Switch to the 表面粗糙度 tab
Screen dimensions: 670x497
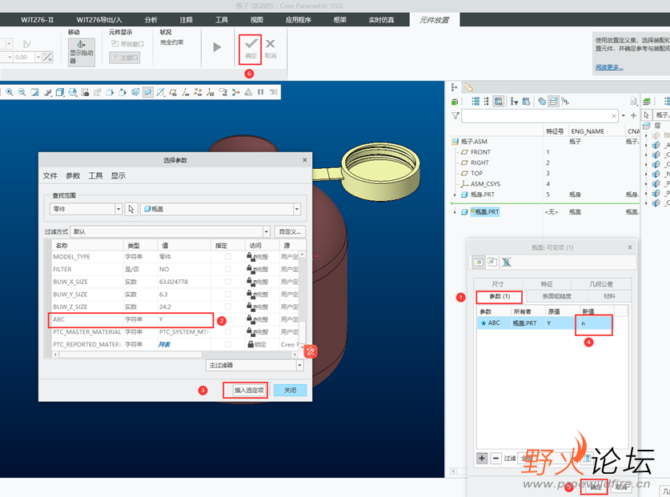pos(557,296)
